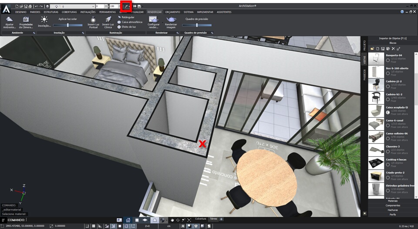Image resolution: width=418 pixels, height=229 pixels.
Task: Open block folder in Inspetor panel
Action: 372,49
